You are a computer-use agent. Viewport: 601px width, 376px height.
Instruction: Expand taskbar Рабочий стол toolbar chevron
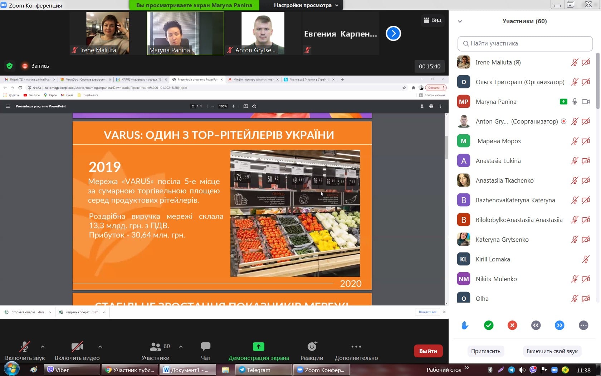pyautogui.click(x=467, y=367)
